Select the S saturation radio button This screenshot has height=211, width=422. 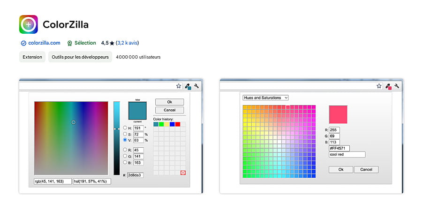125,134
